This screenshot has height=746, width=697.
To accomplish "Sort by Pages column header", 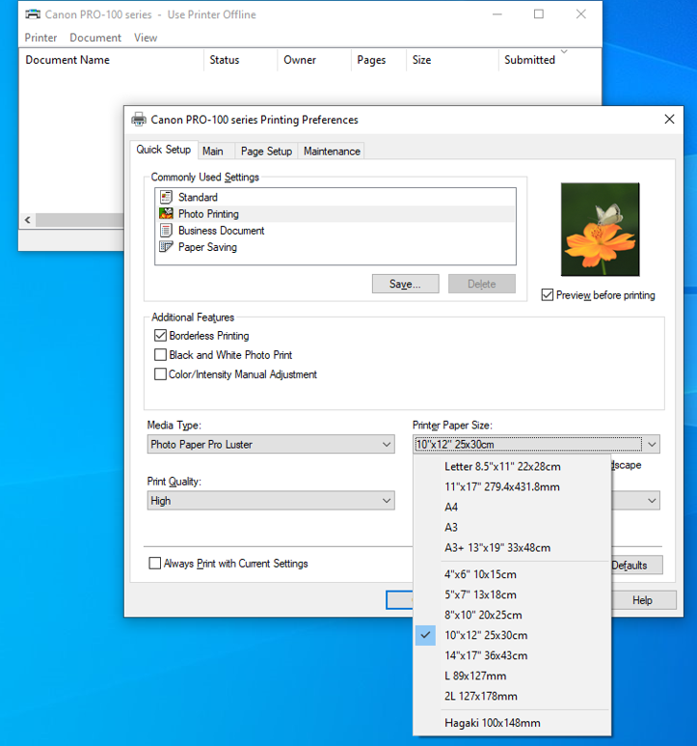I will coord(379,60).
